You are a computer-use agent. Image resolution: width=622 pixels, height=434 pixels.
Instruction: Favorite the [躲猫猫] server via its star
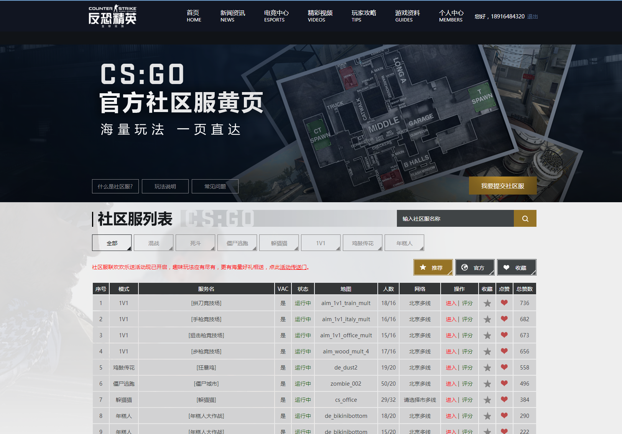pos(487,399)
